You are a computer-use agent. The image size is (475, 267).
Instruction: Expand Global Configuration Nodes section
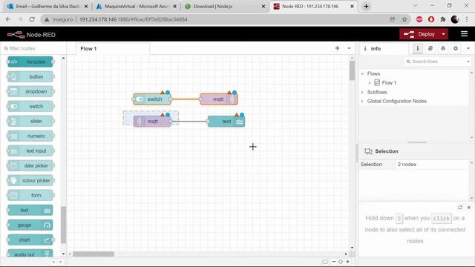click(x=362, y=101)
